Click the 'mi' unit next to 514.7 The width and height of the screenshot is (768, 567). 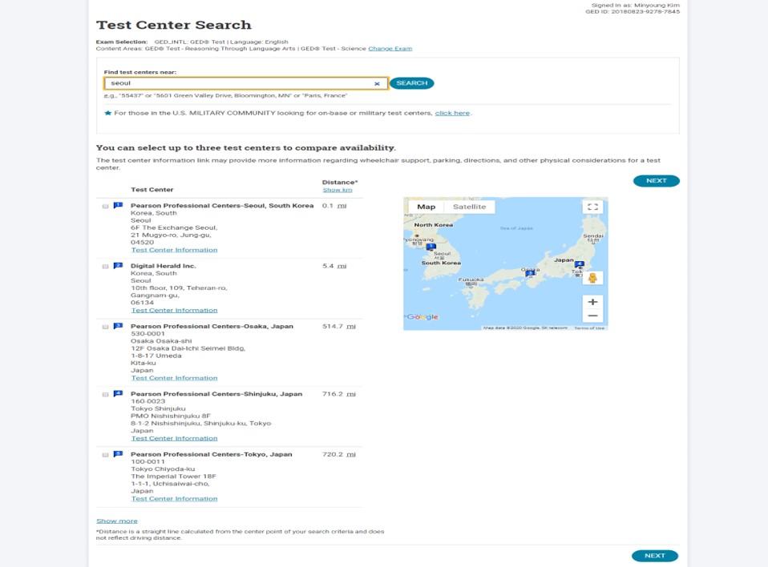[351, 326]
